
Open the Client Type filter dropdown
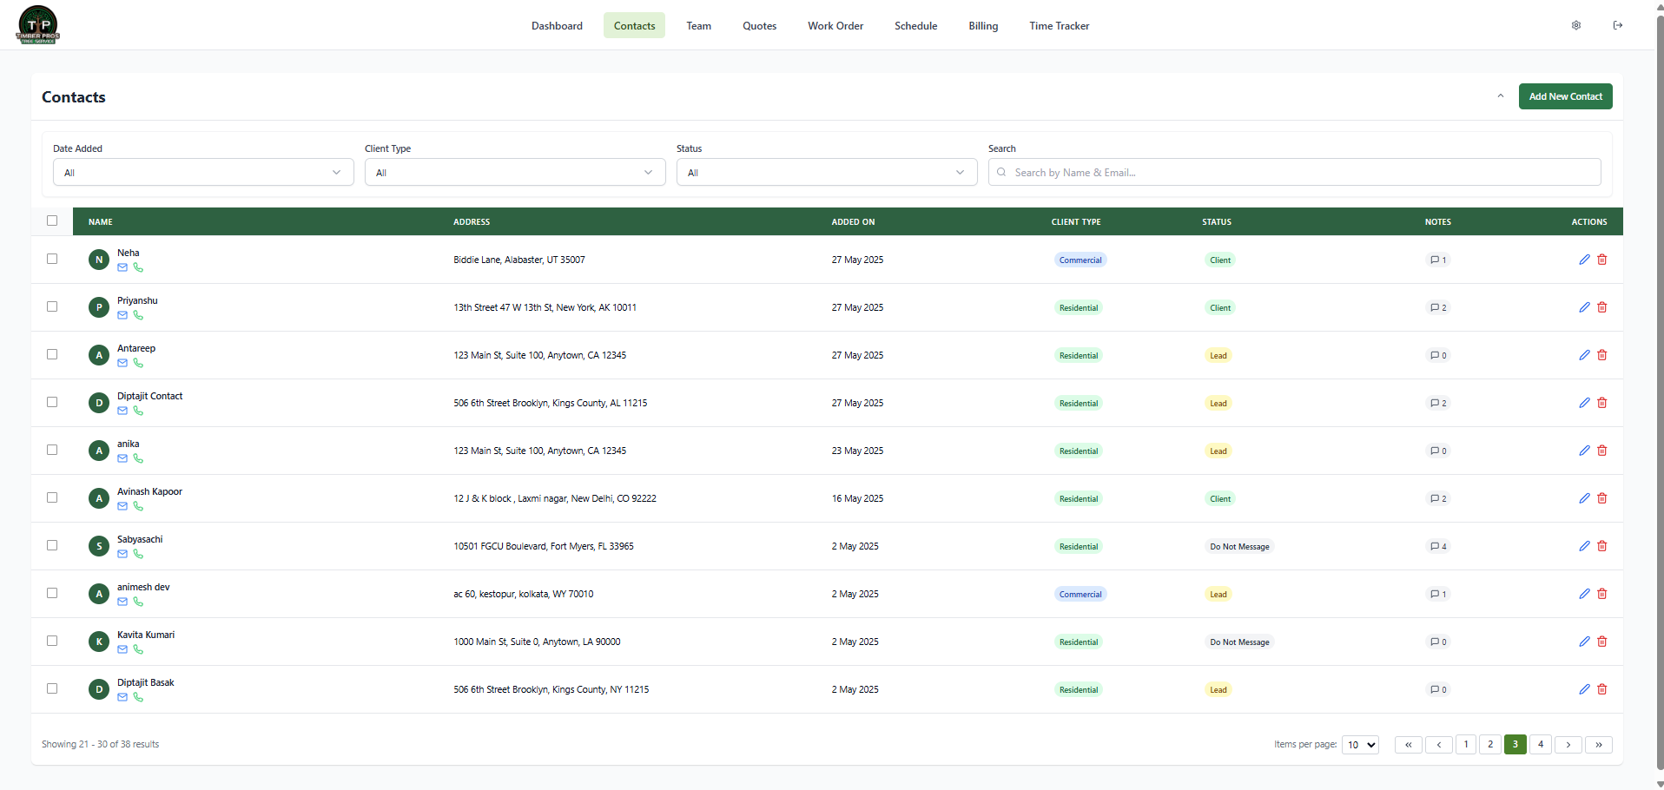(515, 172)
